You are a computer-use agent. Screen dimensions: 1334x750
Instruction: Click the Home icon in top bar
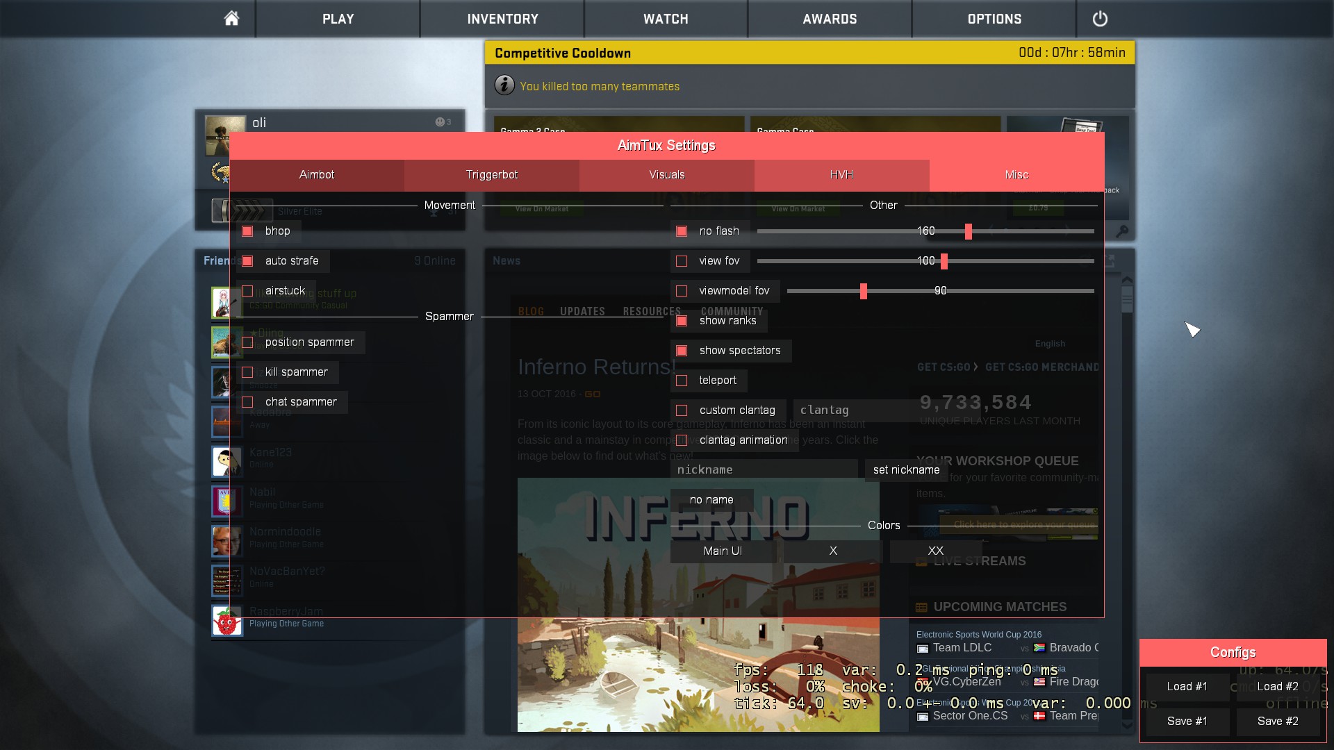[x=231, y=19]
